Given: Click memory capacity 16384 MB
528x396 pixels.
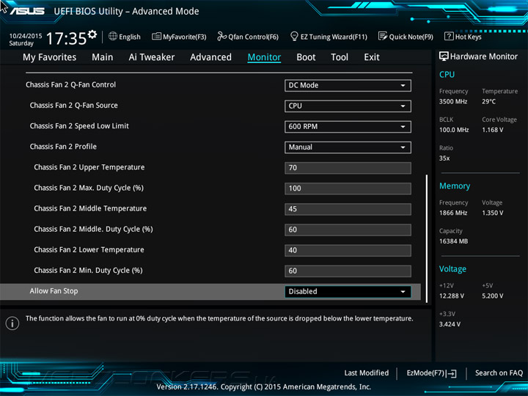Looking at the screenshot, I should pos(454,241).
